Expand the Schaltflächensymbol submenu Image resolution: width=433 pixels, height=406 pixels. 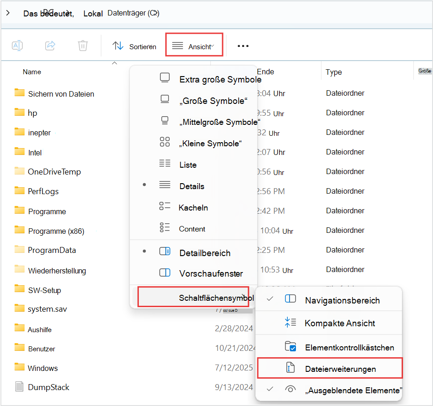click(194, 297)
